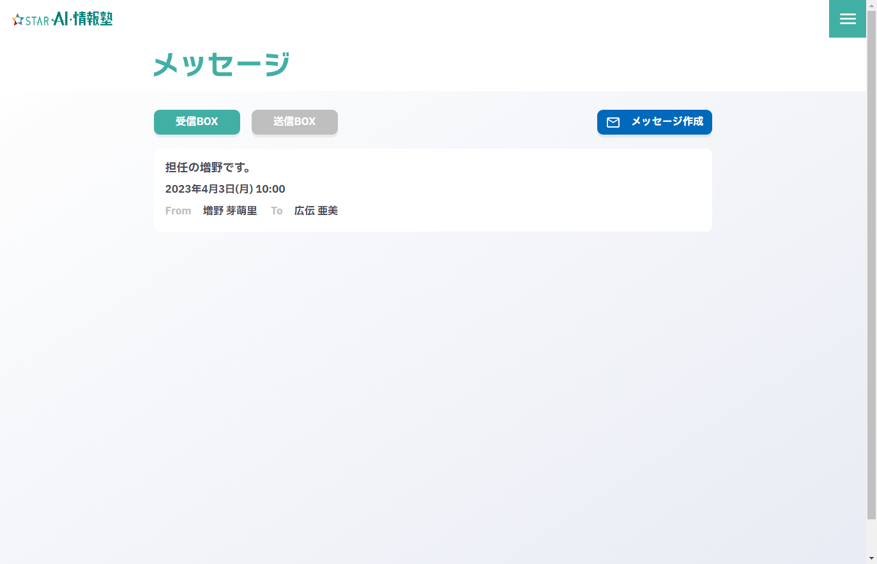Open the hamburger menu
This screenshot has height=564, width=877.
[847, 19]
